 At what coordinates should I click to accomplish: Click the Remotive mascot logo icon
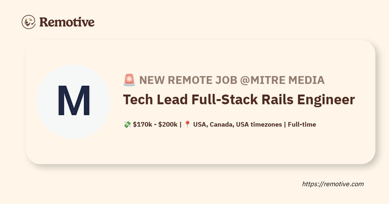coord(29,22)
